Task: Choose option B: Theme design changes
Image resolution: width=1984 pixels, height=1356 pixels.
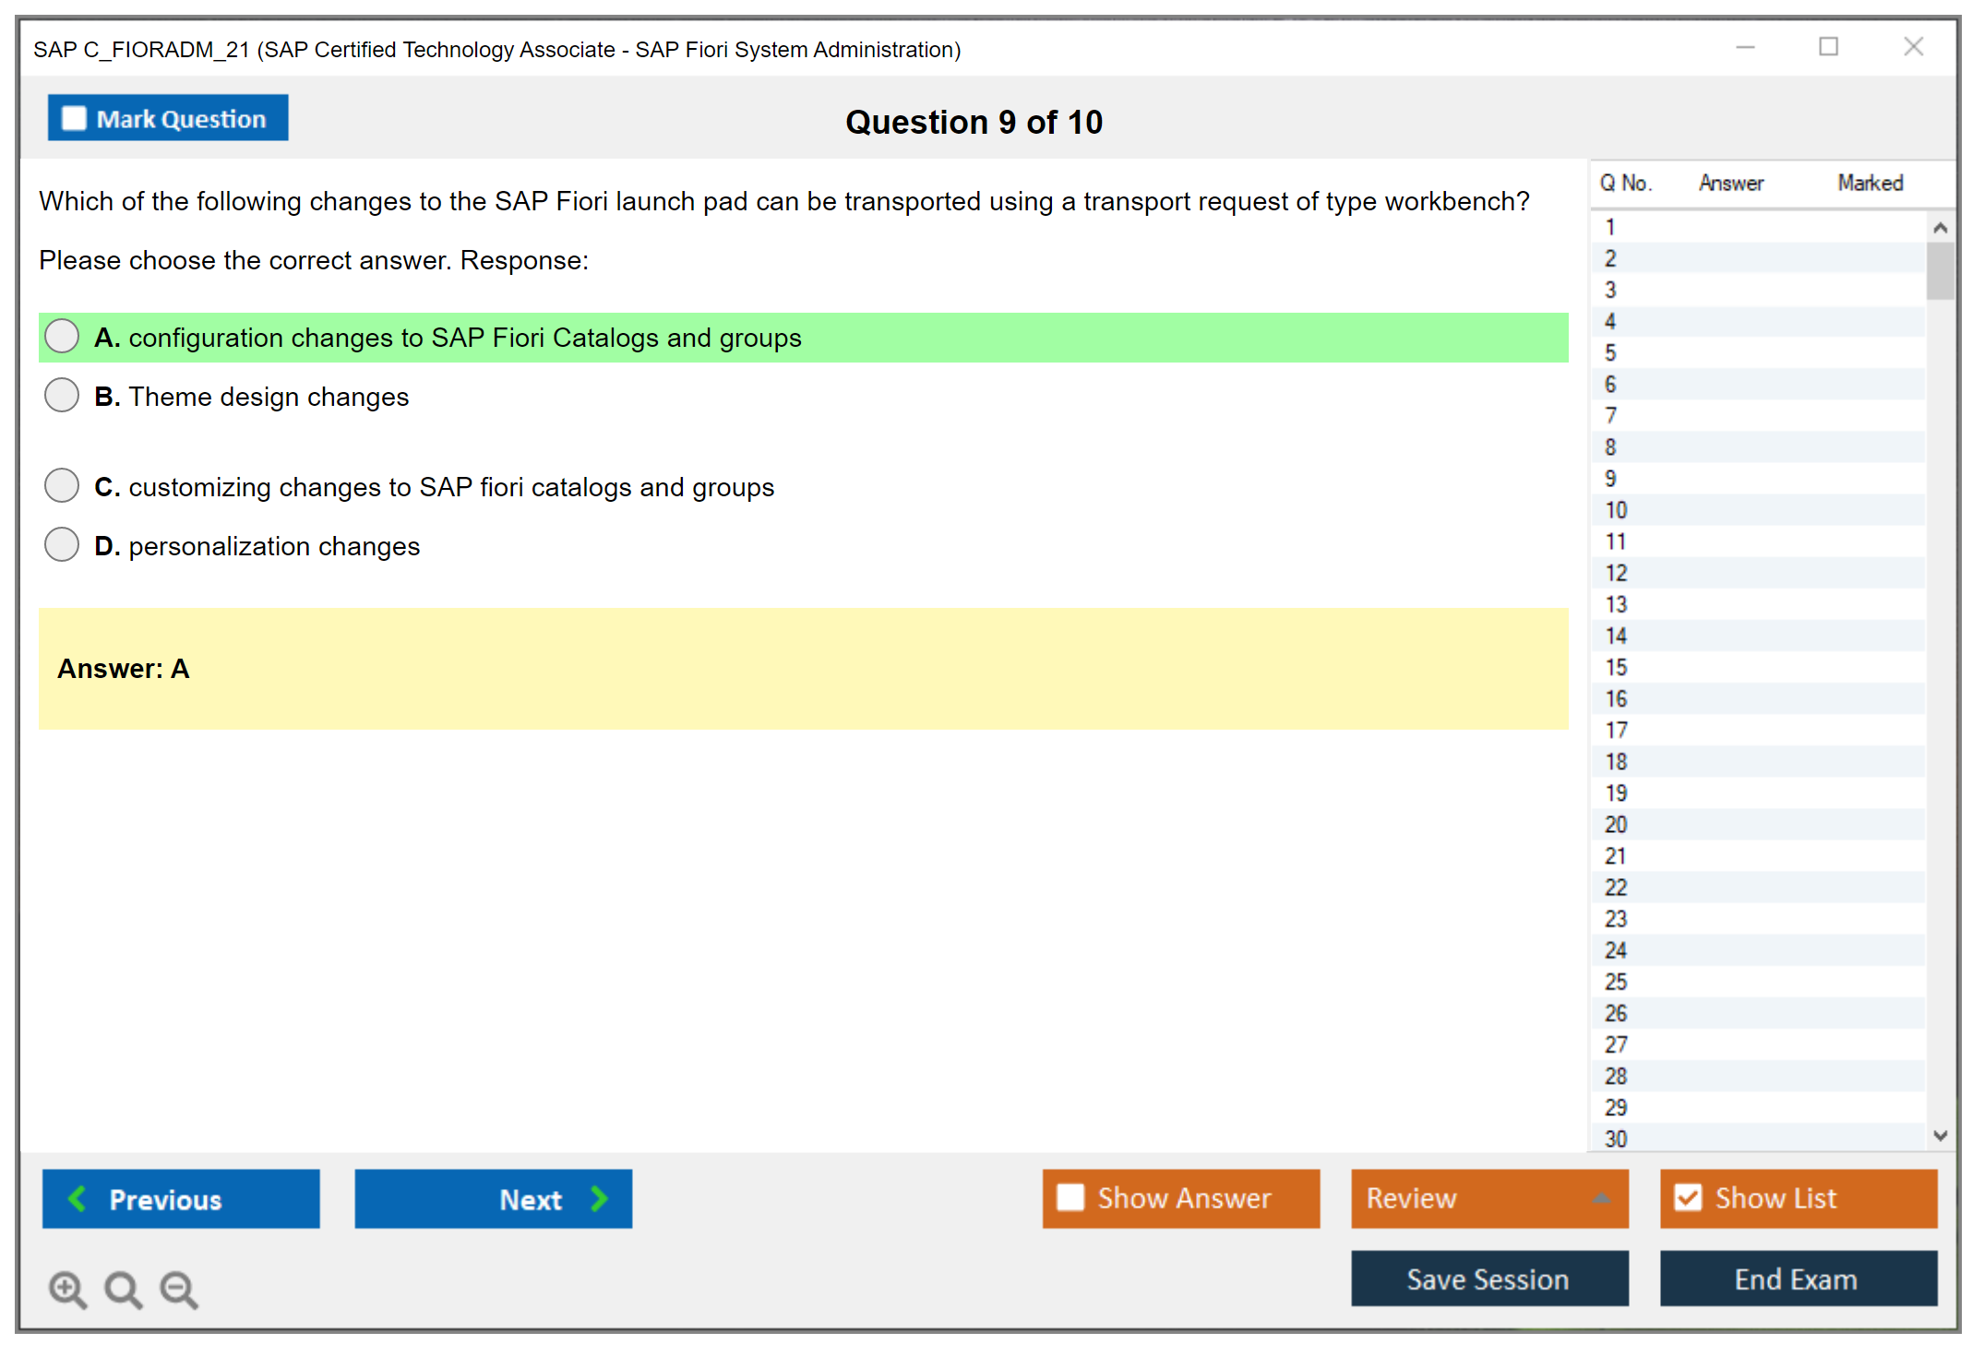Action: point(62,396)
